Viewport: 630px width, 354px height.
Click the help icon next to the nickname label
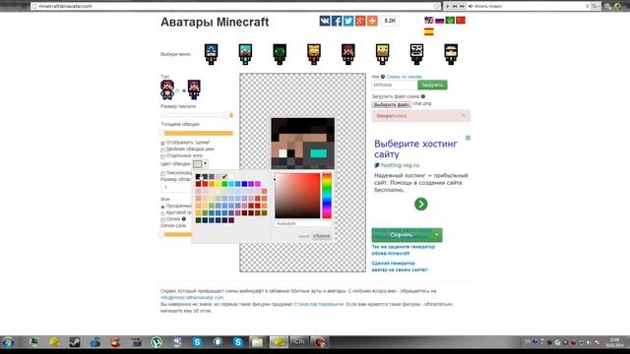[383, 77]
